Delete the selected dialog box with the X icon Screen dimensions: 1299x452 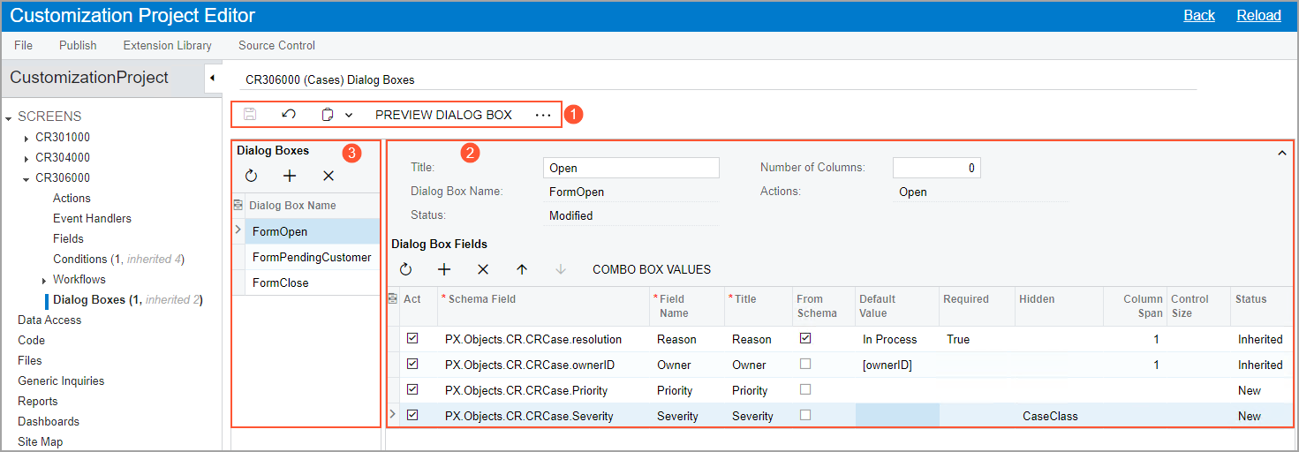click(329, 176)
